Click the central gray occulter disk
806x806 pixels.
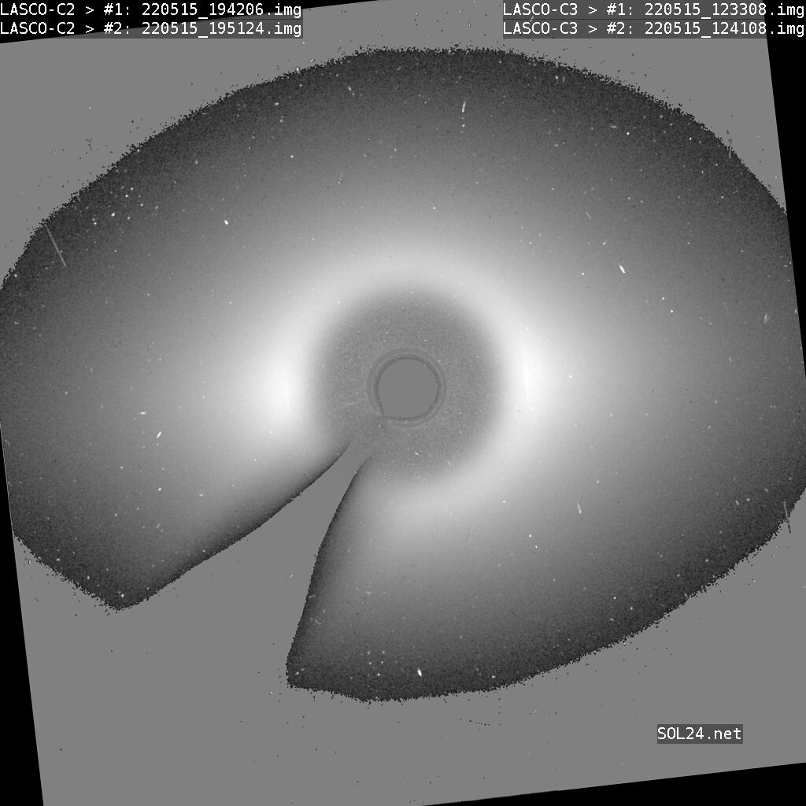(407, 386)
